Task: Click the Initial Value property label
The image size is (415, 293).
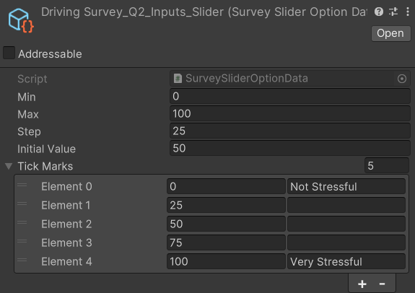Action: (47, 149)
